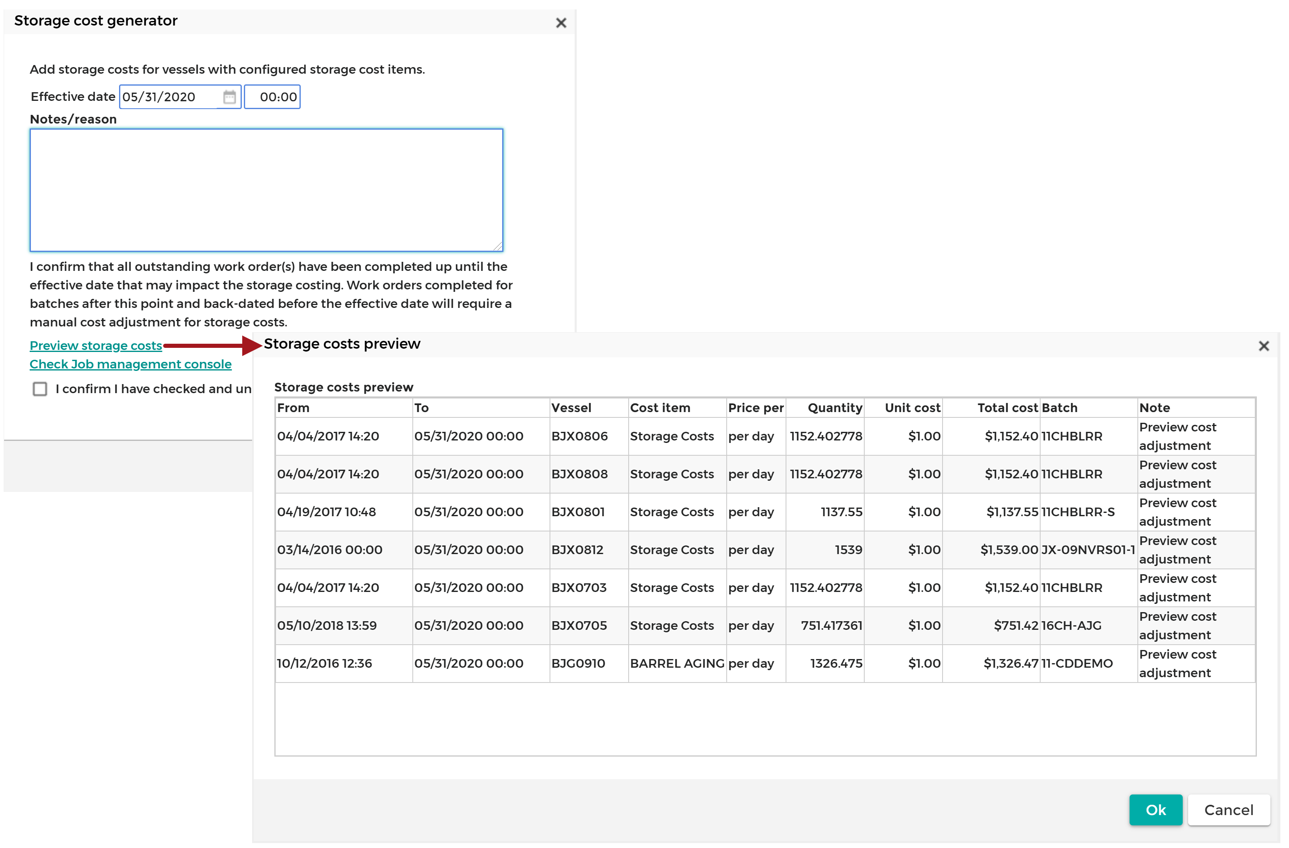Click batch 11-CDDEMO cell
This screenshot has height=848, width=1289.
[1089, 664]
